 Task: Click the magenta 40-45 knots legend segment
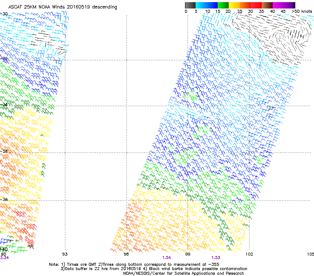click(x=278, y=5)
